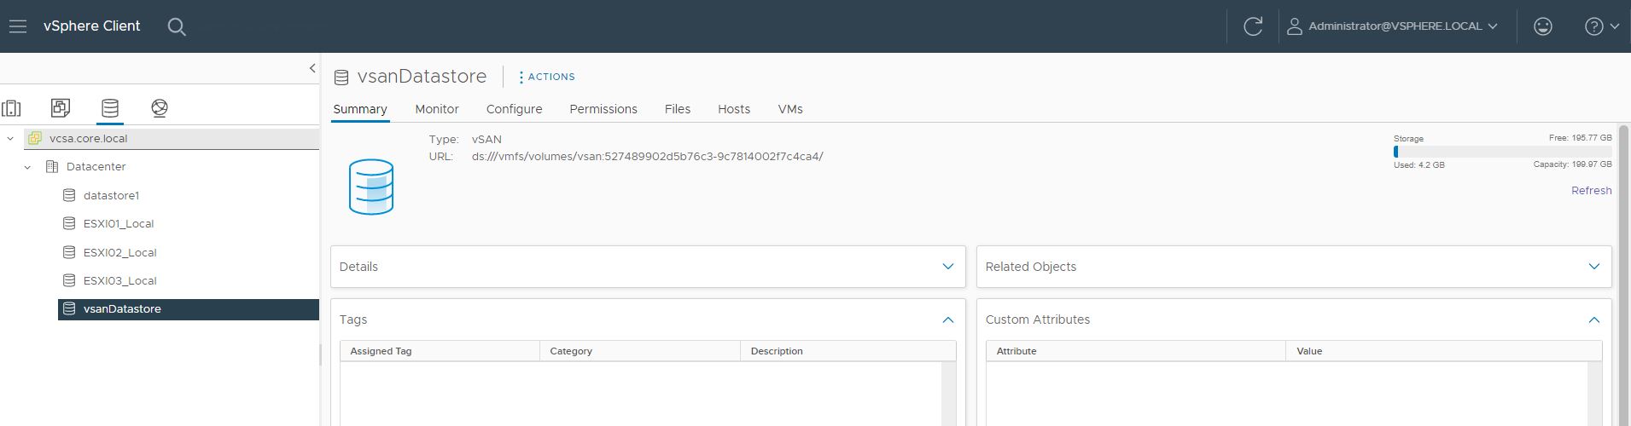Click the search magnifier icon

point(177,26)
